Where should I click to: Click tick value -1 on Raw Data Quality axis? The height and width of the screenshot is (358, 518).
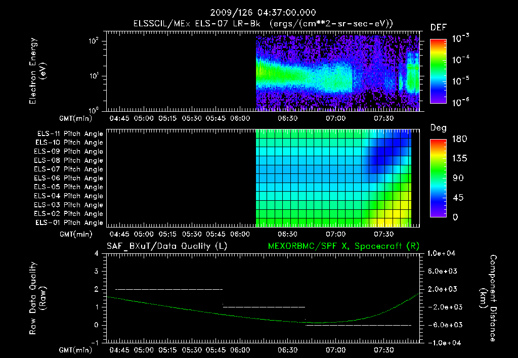tap(95, 343)
